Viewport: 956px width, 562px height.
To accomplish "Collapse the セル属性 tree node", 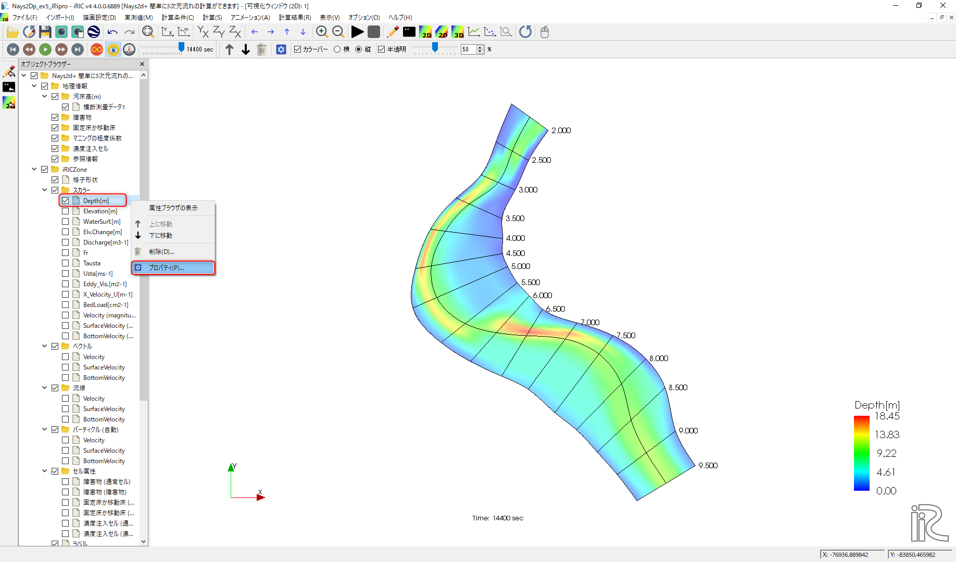I will pos(45,471).
